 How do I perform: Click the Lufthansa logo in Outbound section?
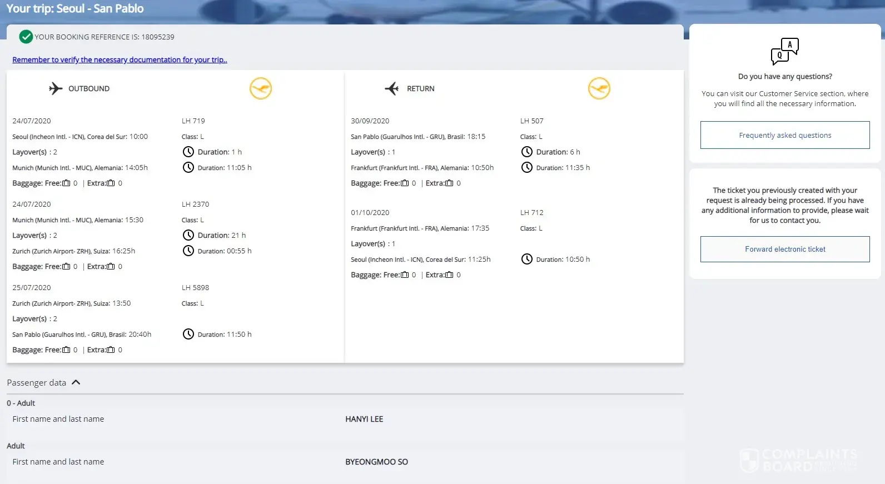click(x=260, y=89)
